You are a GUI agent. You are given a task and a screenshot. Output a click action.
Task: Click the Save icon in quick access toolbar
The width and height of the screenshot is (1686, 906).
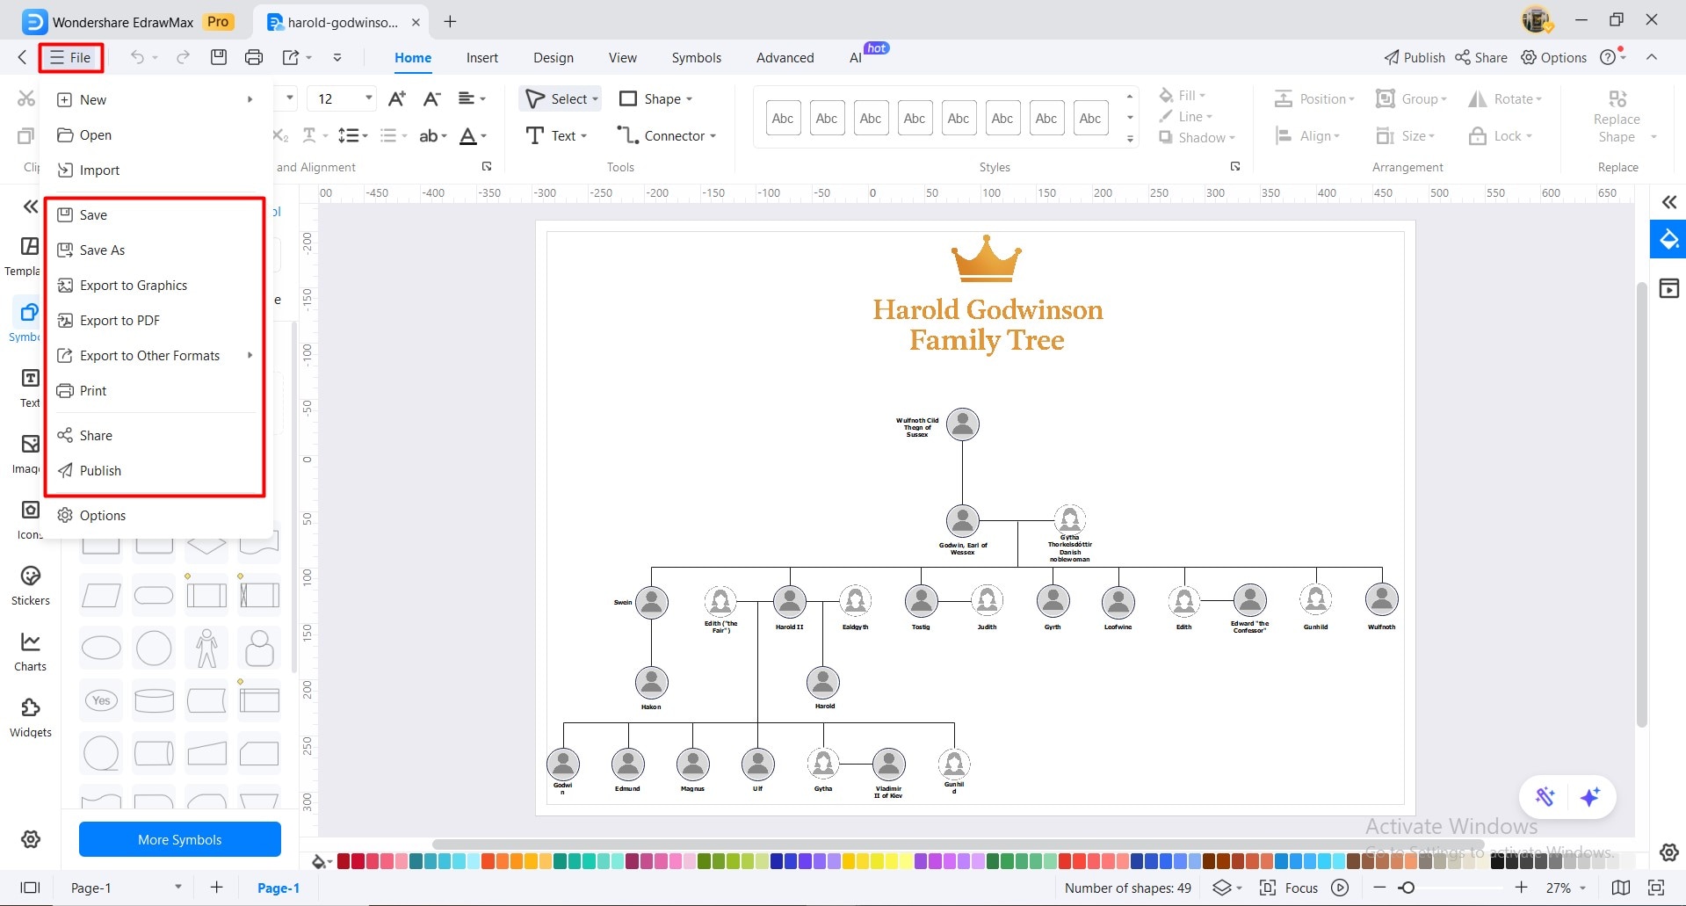(218, 56)
